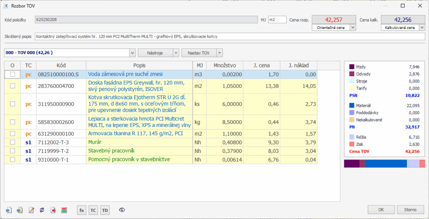Click the document with red arrow export icon
429x219 pixels.
point(53,210)
